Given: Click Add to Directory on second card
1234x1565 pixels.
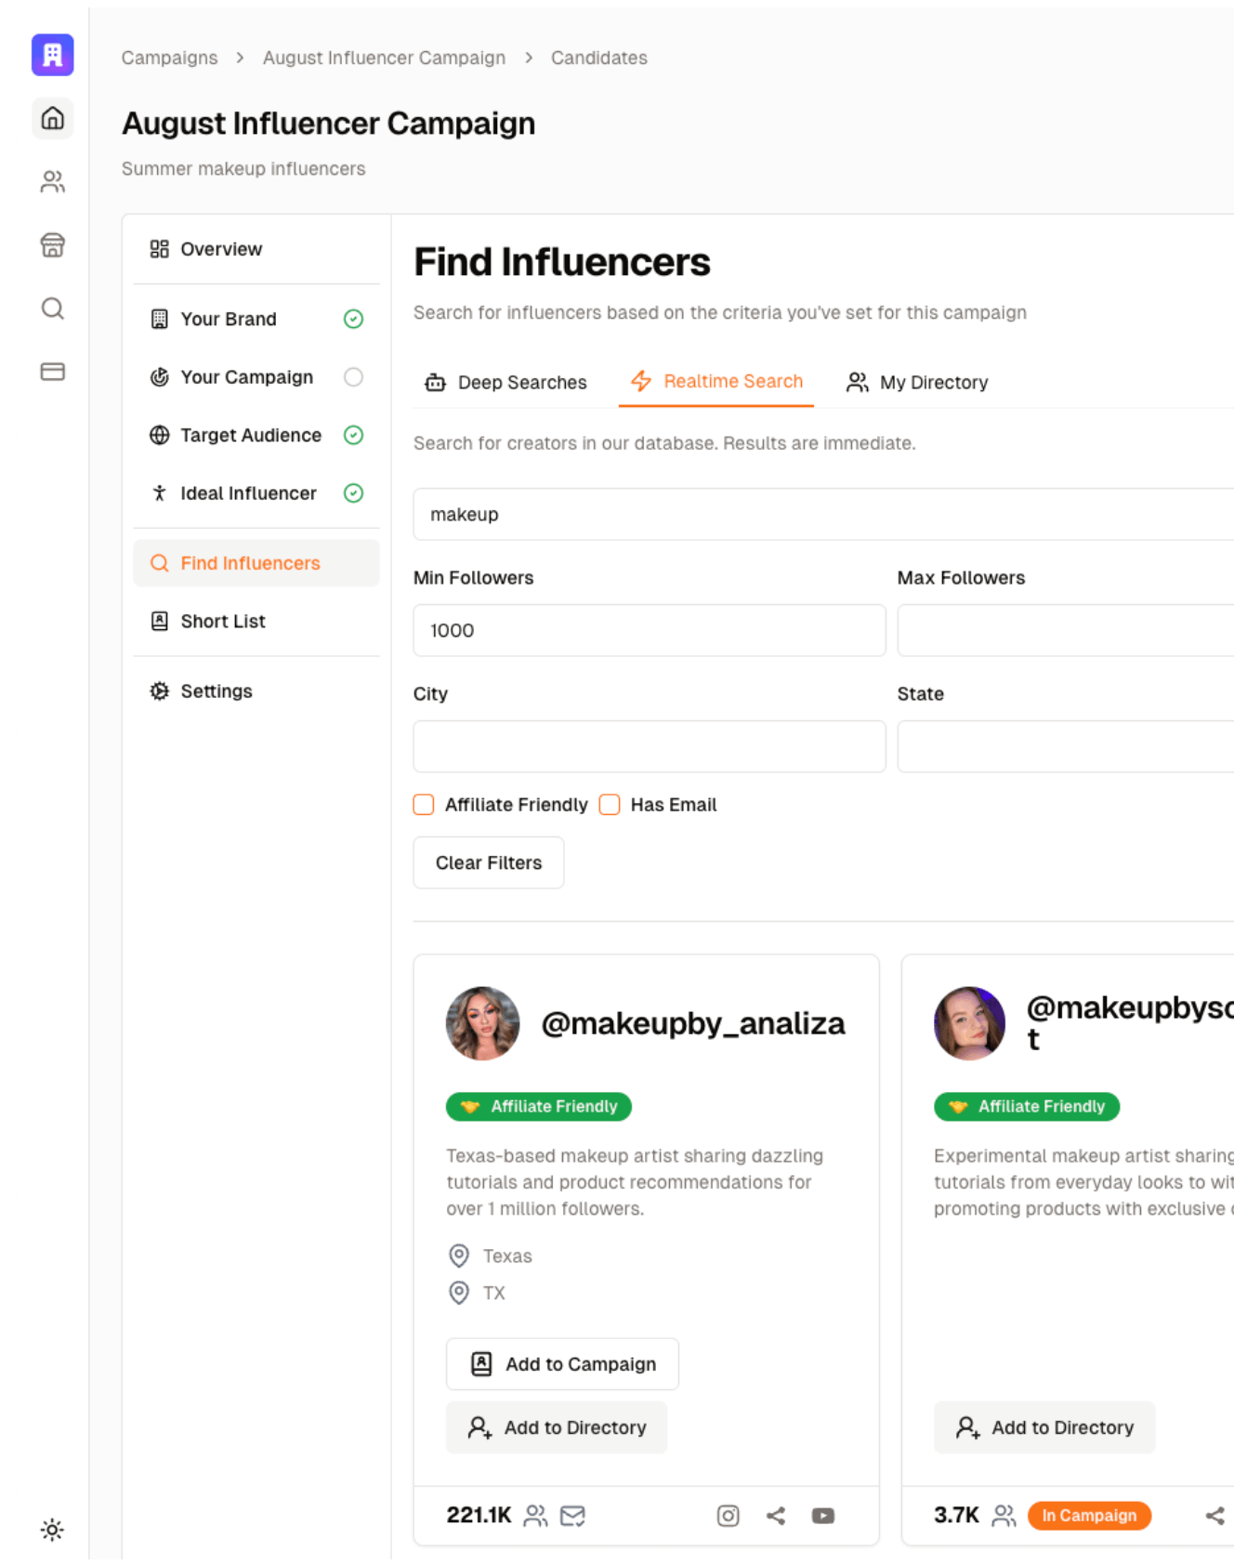Looking at the screenshot, I should [1044, 1427].
